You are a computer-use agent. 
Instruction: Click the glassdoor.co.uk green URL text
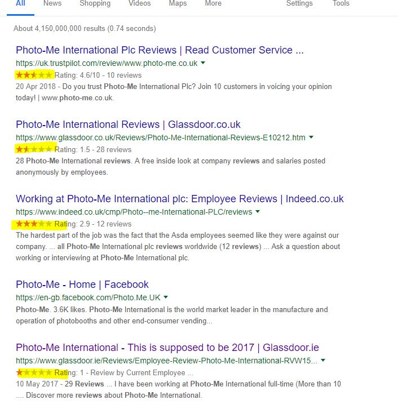click(161, 137)
